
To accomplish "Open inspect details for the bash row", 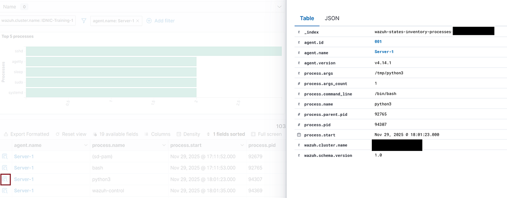I will [x=5, y=168].
